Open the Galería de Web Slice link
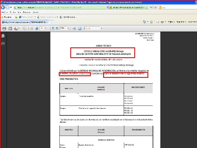The height and width of the screenshot is (148, 197). [x=47, y=17]
